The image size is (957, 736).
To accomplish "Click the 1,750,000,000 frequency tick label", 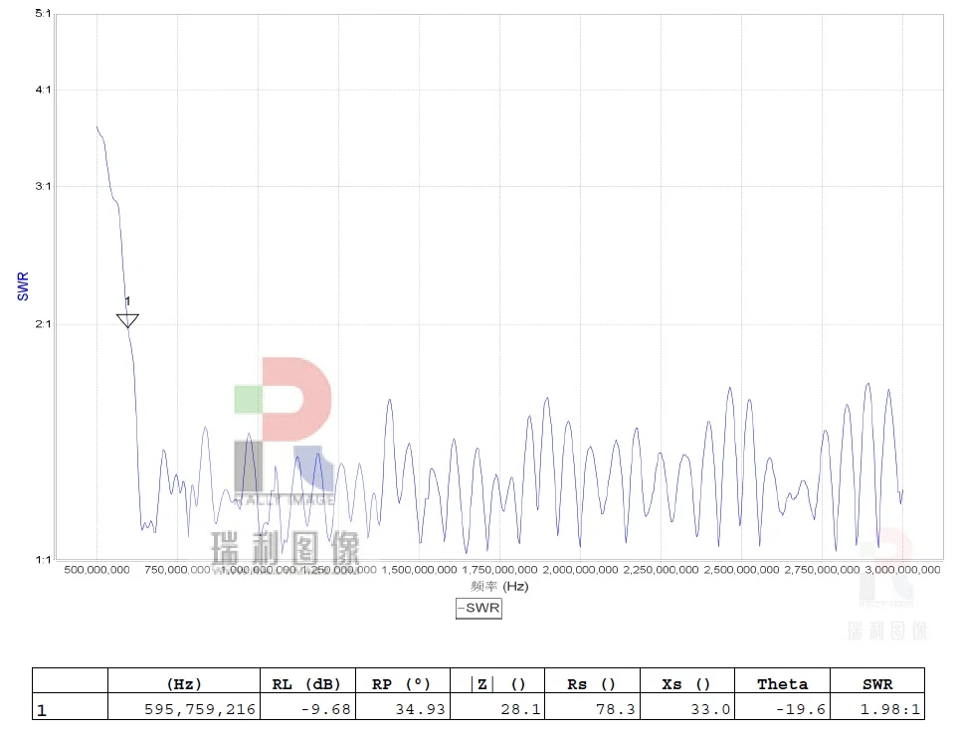I will pos(499,570).
